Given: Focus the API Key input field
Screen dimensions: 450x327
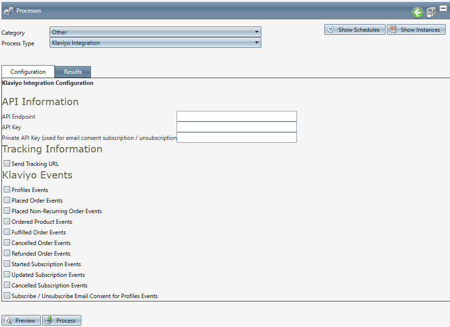Looking at the screenshot, I should coord(237,127).
